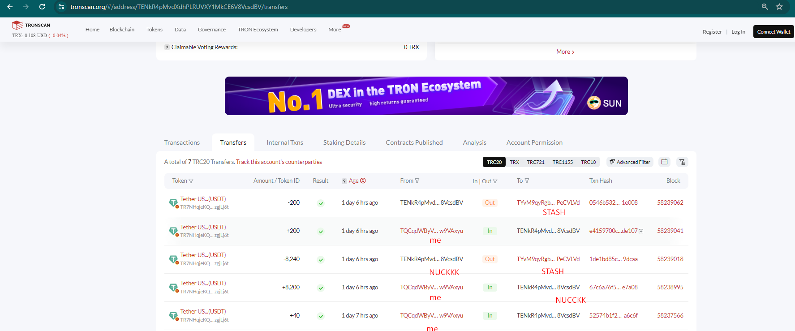Expand the icon beside hash e4159700c...de107
795x331 pixels.
pos(641,231)
